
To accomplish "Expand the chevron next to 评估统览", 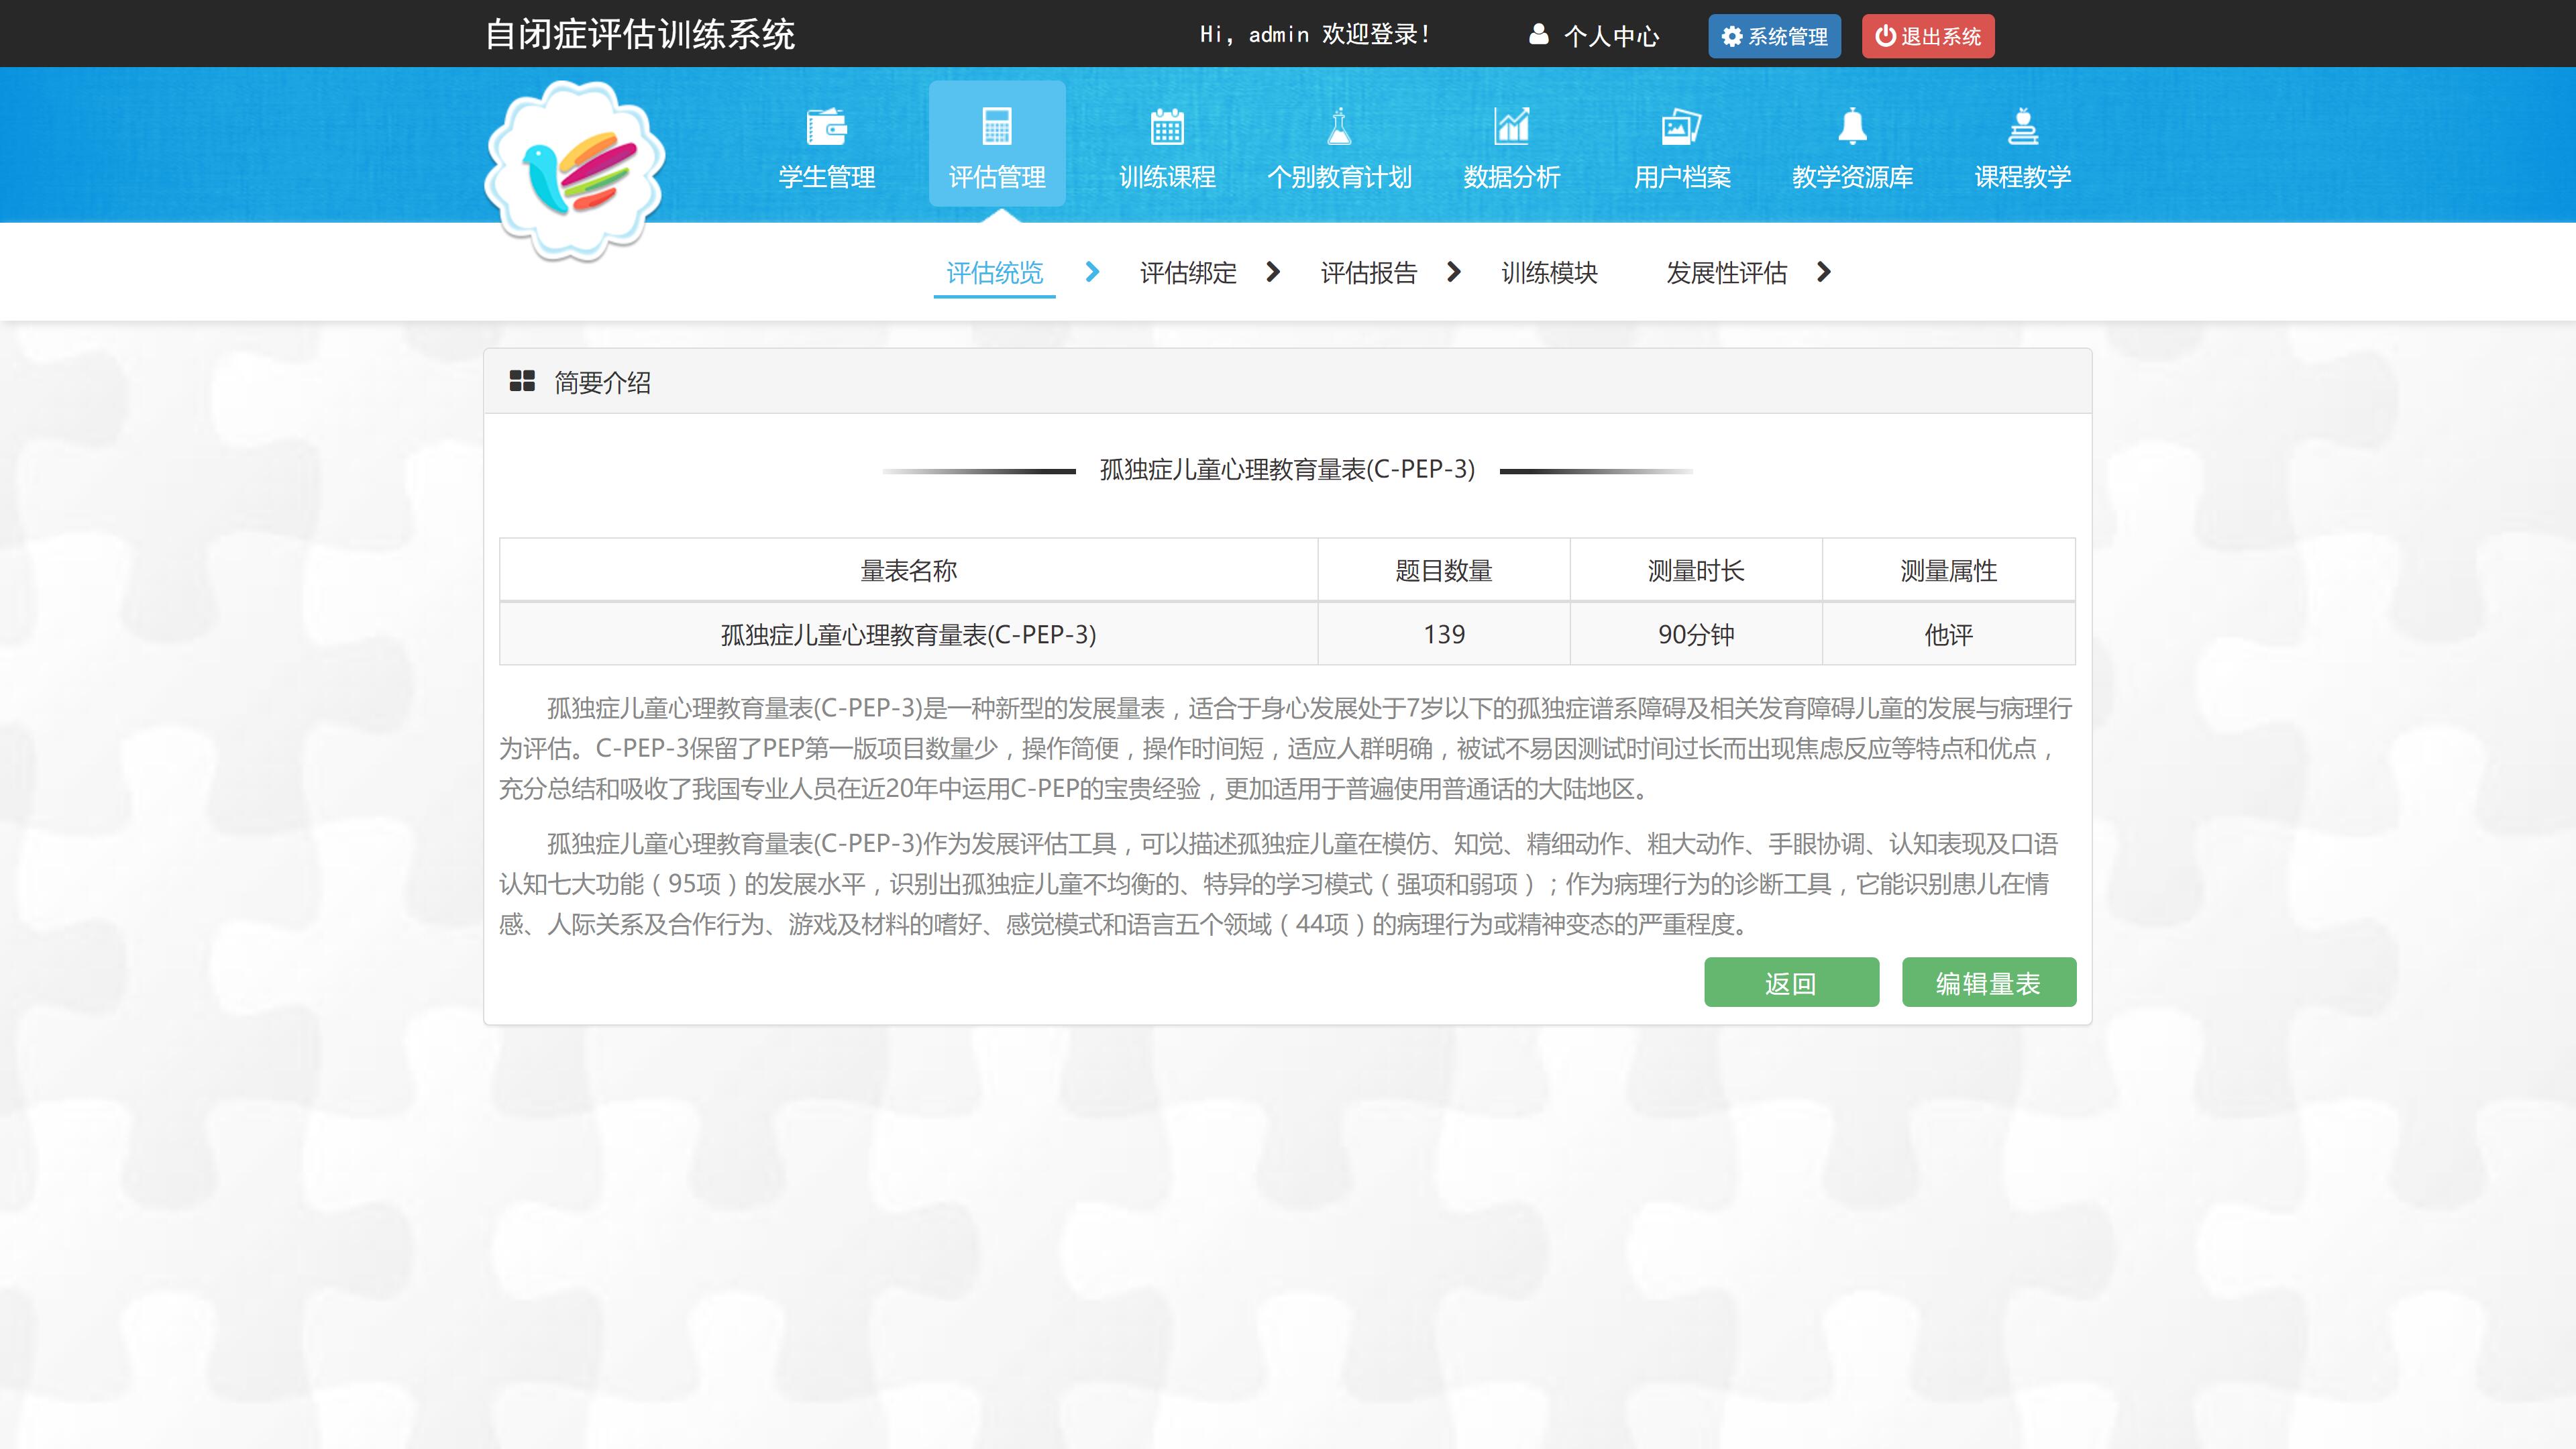I will click(x=1092, y=272).
